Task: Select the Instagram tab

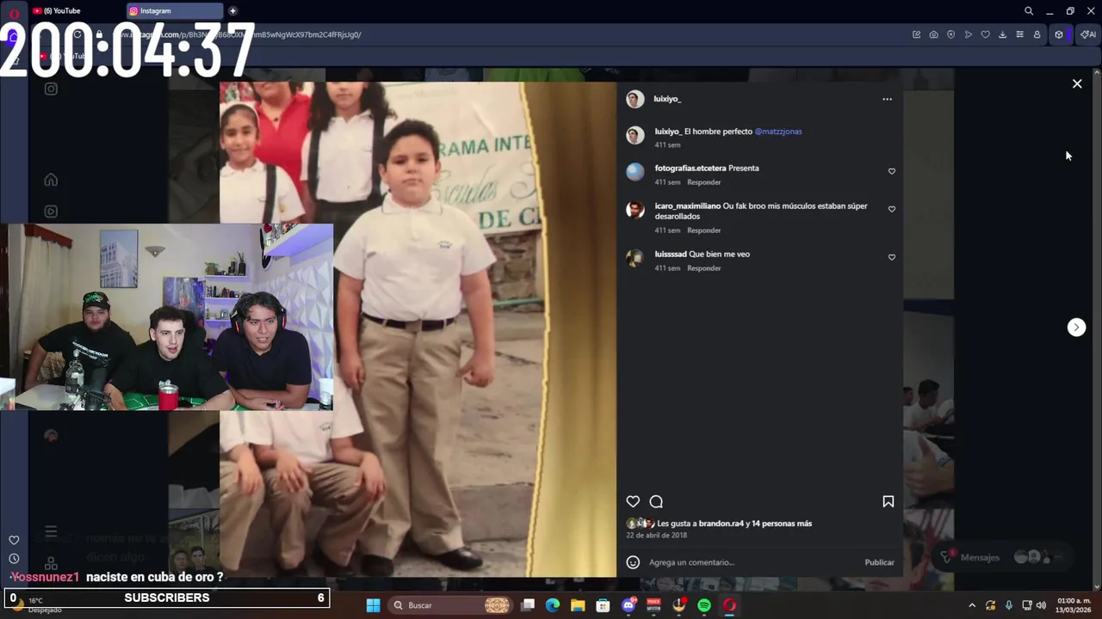Action: click(174, 11)
